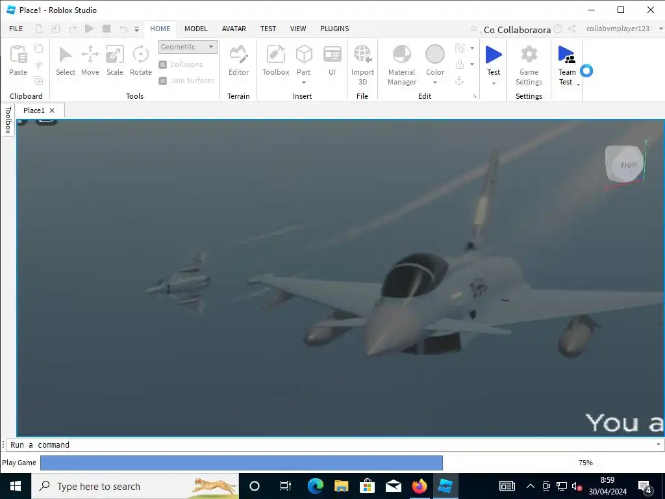The image size is (665, 499).
Task: Click the Collaborate button
Action: pyautogui.click(x=517, y=30)
